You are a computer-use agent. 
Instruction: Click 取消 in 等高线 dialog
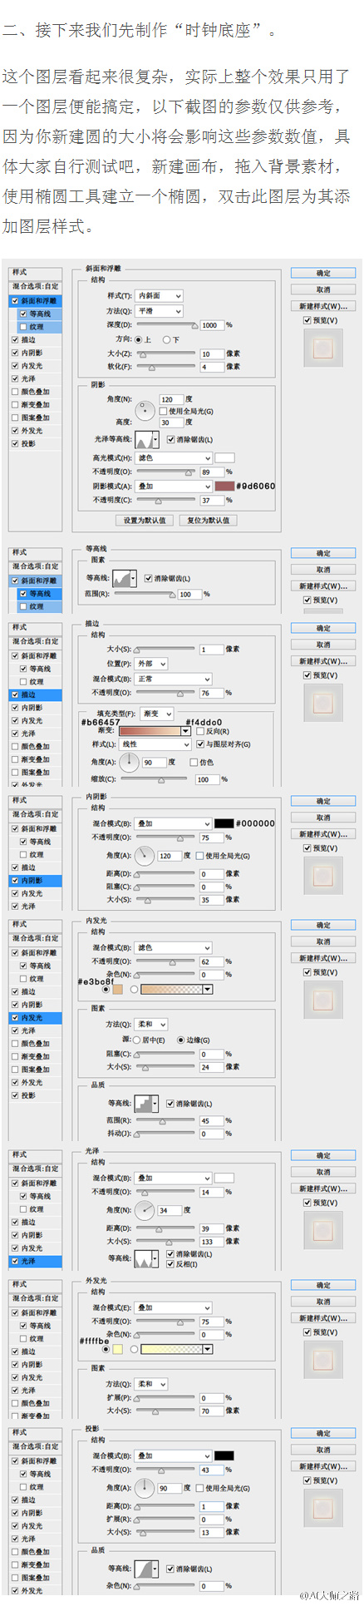(x=323, y=570)
